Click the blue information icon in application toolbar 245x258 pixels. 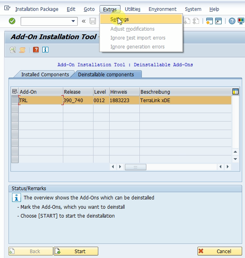point(45,50)
